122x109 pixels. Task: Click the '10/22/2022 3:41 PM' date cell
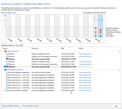[x=68, y=72]
